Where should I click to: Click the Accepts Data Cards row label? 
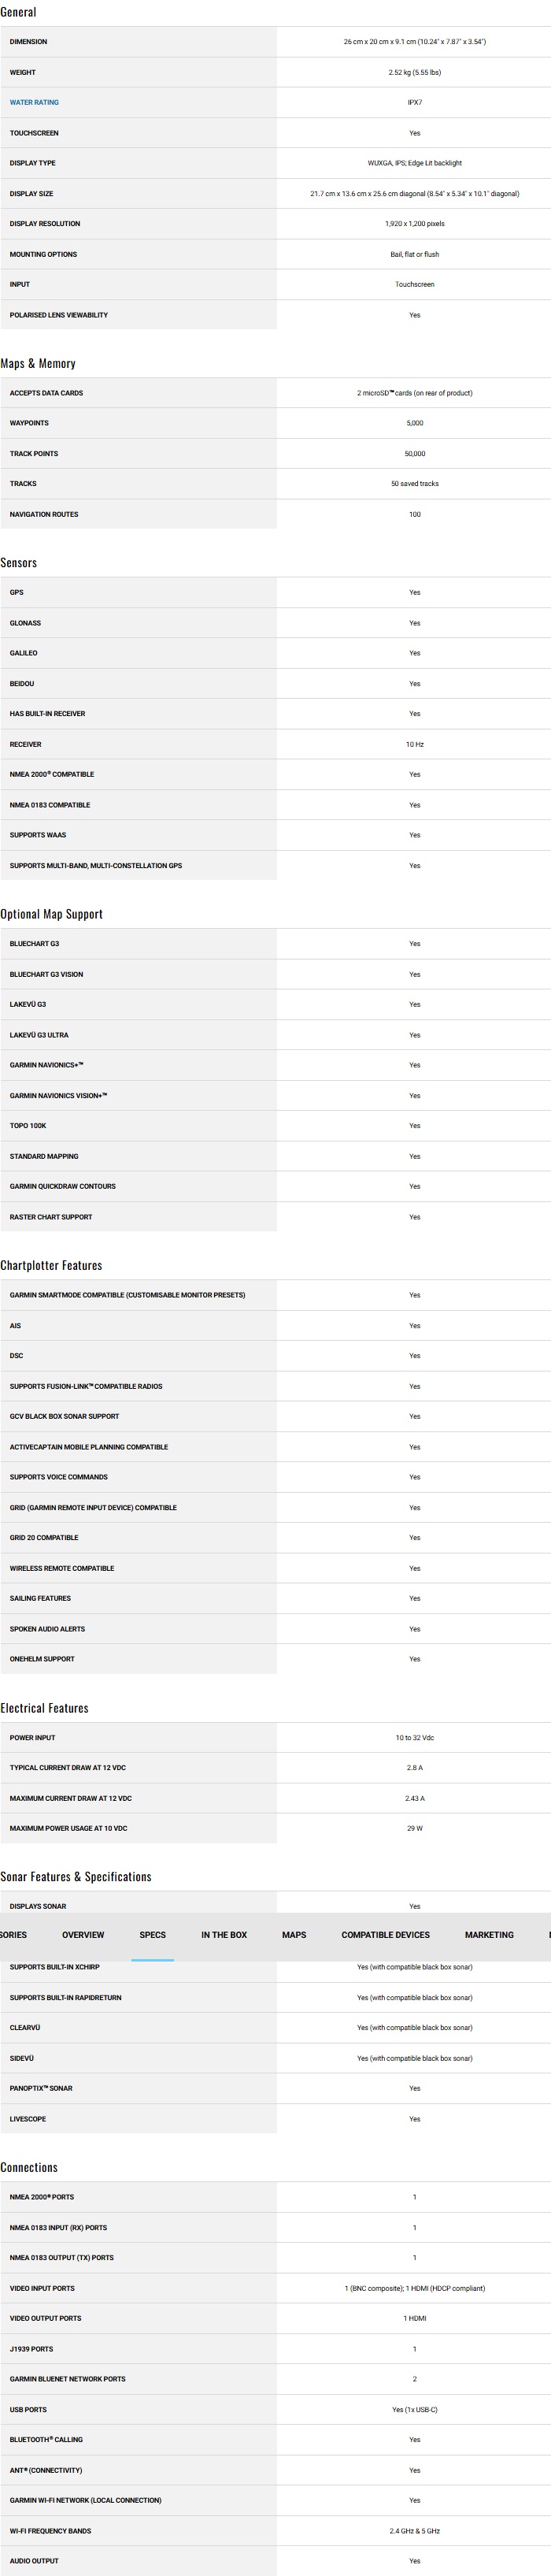coord(46,393)
